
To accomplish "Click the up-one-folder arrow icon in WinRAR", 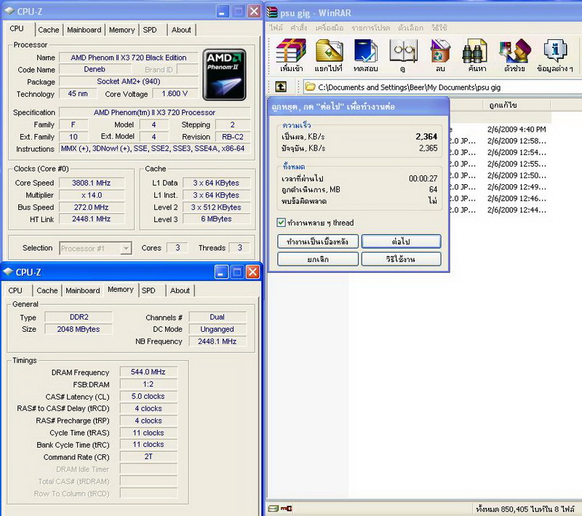I will coord(281,87).
